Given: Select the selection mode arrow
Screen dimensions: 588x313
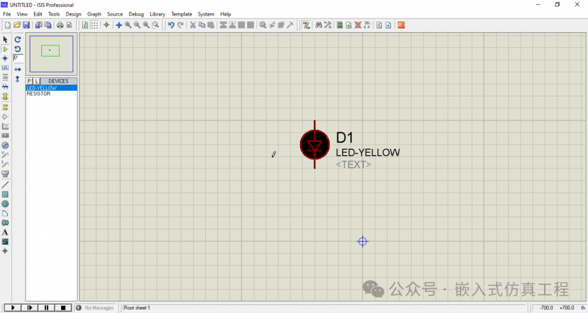Looking at the screenshot, I should [x=5, y=39].
